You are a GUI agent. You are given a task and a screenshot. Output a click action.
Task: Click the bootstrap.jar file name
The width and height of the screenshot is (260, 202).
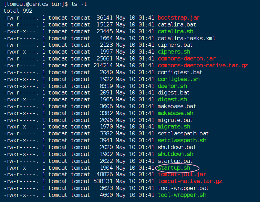(x=178, y=18)
